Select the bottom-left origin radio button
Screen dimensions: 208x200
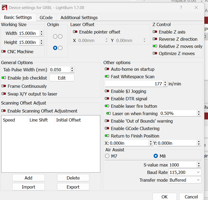pos(55,48)
